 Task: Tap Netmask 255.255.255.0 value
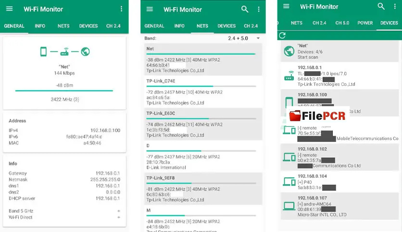click(x=105, y=180)
